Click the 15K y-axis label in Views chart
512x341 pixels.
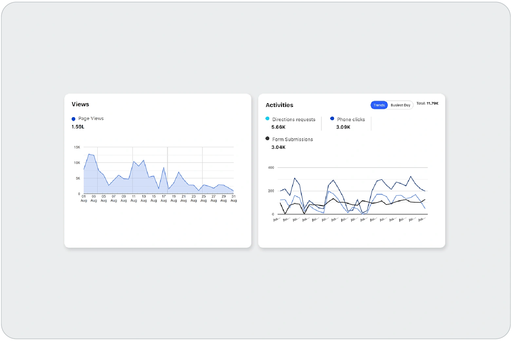tap(77, 147)
